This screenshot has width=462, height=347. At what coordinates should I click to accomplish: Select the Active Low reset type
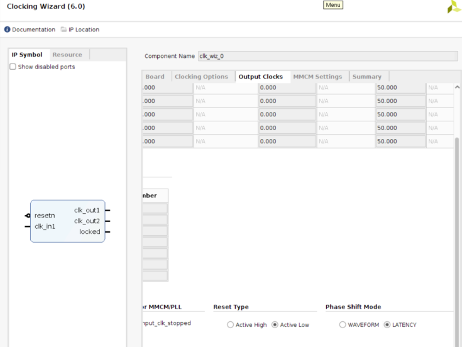[275, 324]
